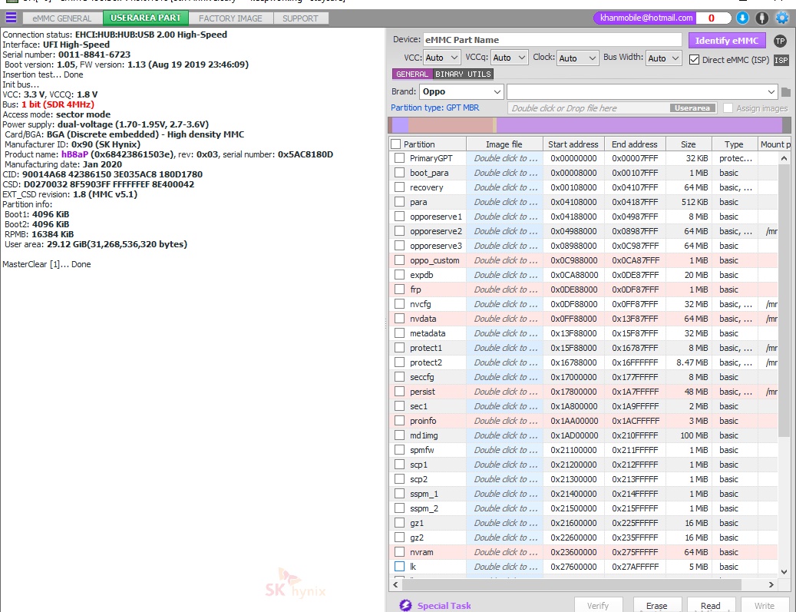Toggle the Assign images checkbox
Image resolution: width=796 pixels, height=612 pixels.
(x=728, y=108)
